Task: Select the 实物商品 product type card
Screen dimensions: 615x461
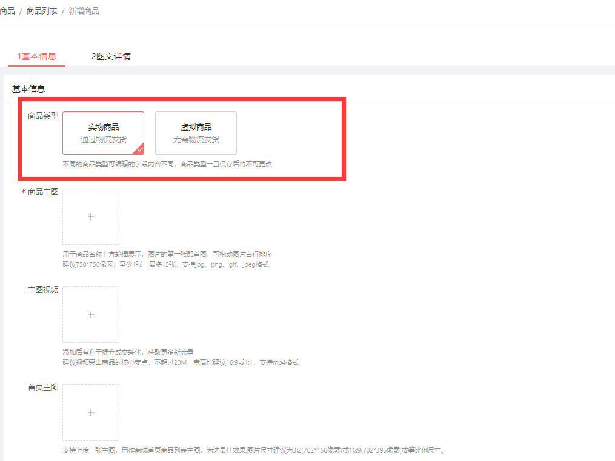Action: point(103,132)
